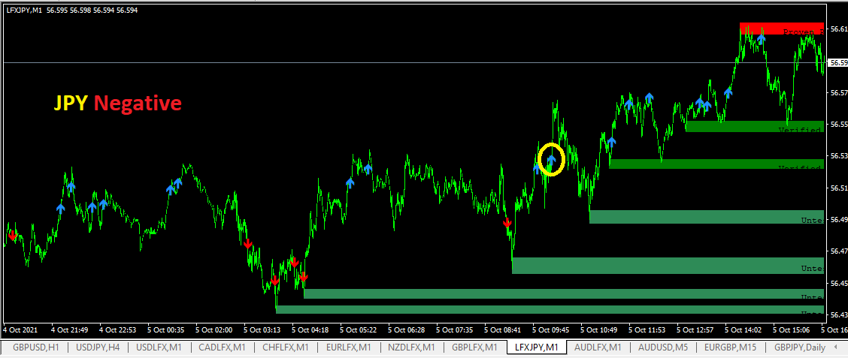Click the horizontal current price line

point(413,62)
